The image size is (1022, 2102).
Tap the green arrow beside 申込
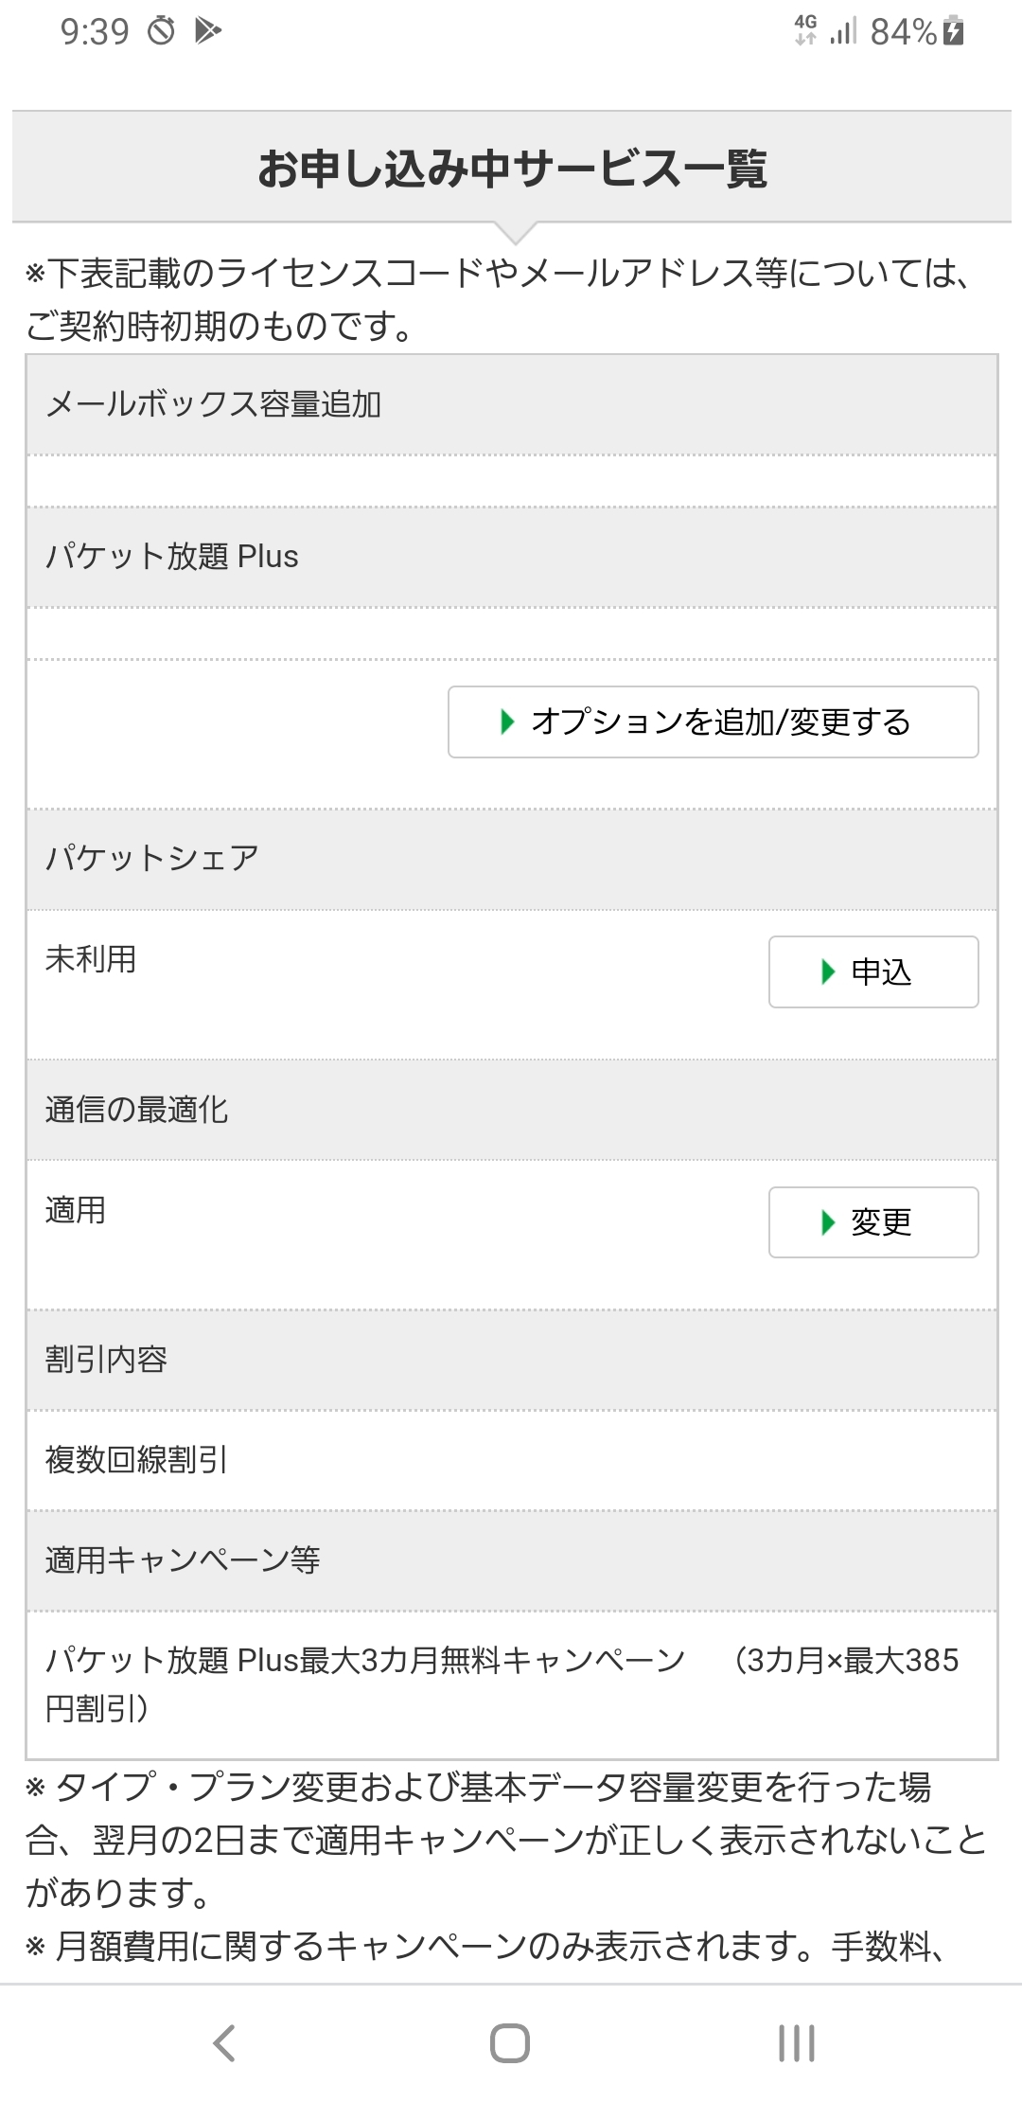coord(828,971)
